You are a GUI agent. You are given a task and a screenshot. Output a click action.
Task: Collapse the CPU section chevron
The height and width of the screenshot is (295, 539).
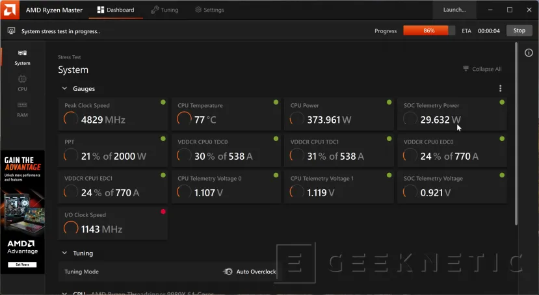coord(64,293)
